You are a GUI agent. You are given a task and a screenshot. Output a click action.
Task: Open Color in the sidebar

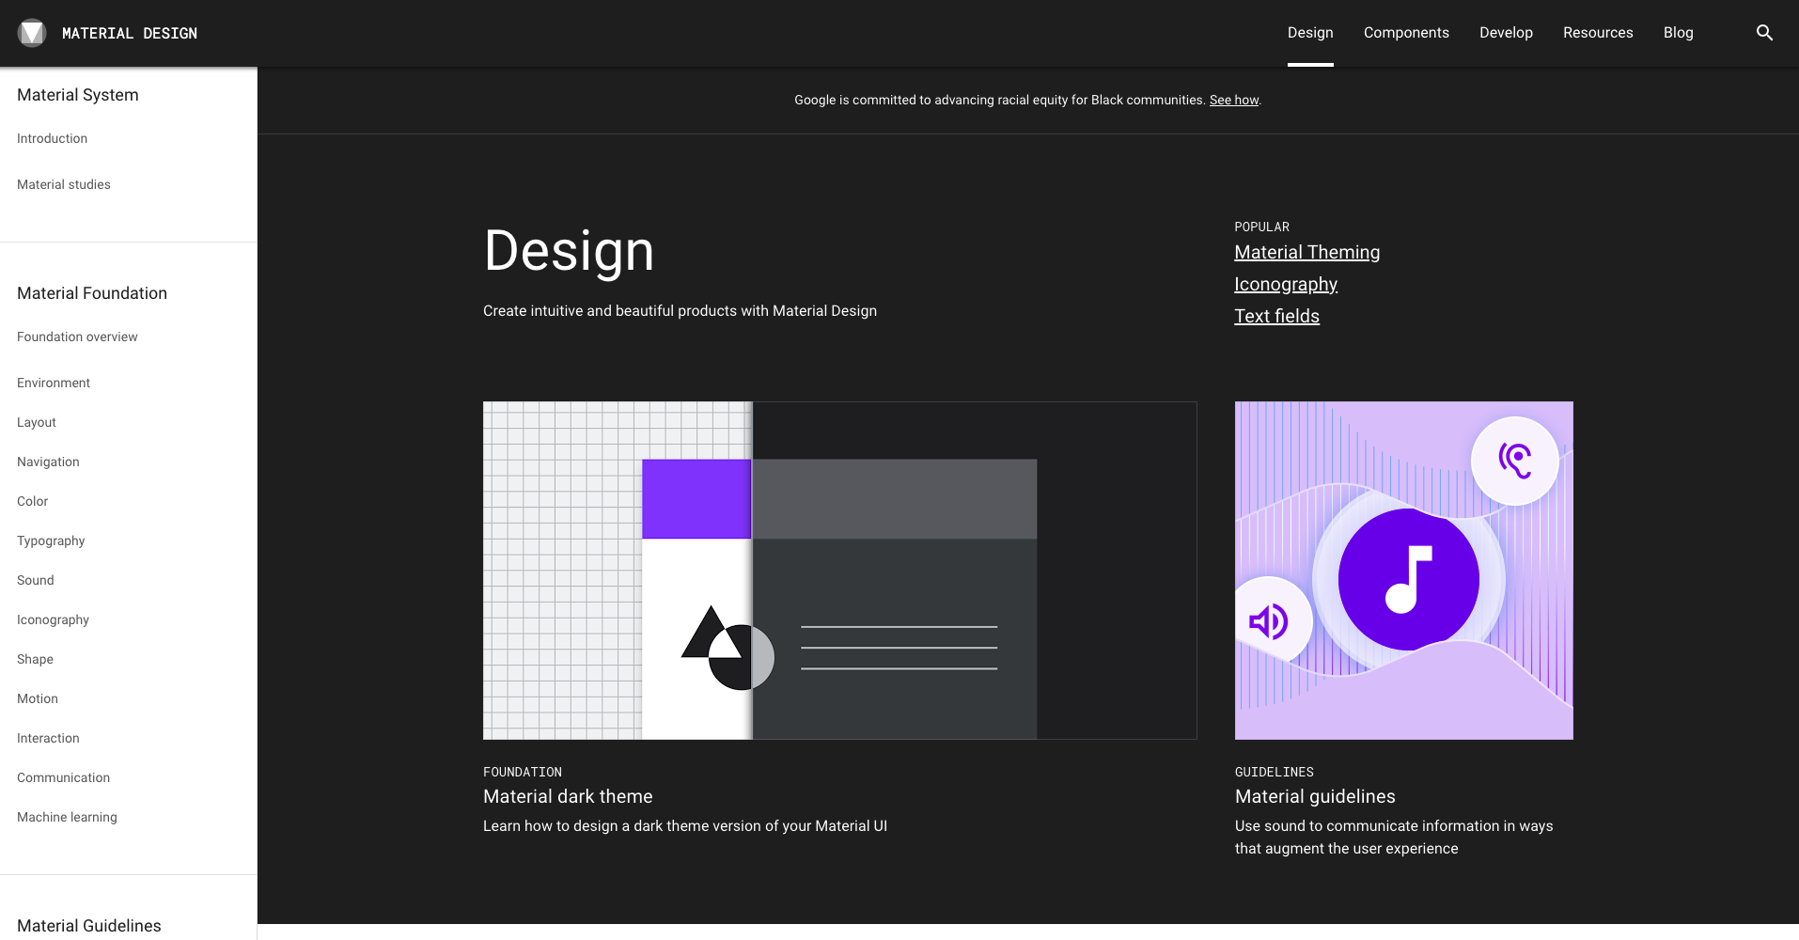(32, 501)
